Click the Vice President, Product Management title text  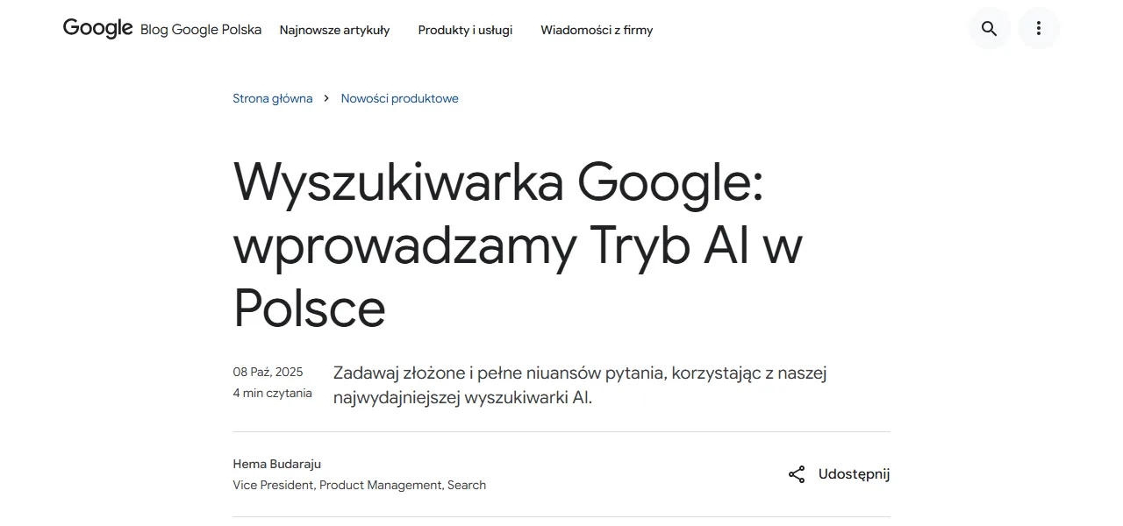point(359,485)
